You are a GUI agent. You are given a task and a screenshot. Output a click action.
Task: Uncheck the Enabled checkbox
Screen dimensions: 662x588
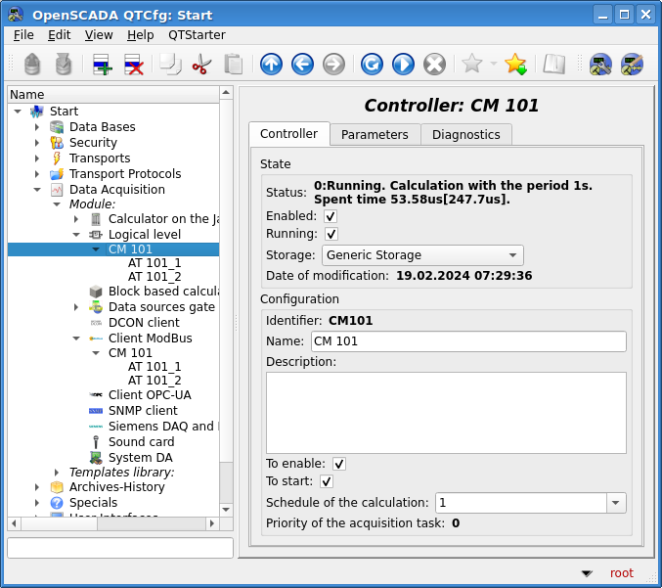[331, 216]
